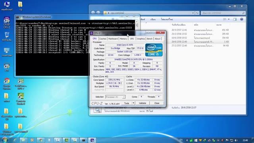Click the EN language indicator

181,140
